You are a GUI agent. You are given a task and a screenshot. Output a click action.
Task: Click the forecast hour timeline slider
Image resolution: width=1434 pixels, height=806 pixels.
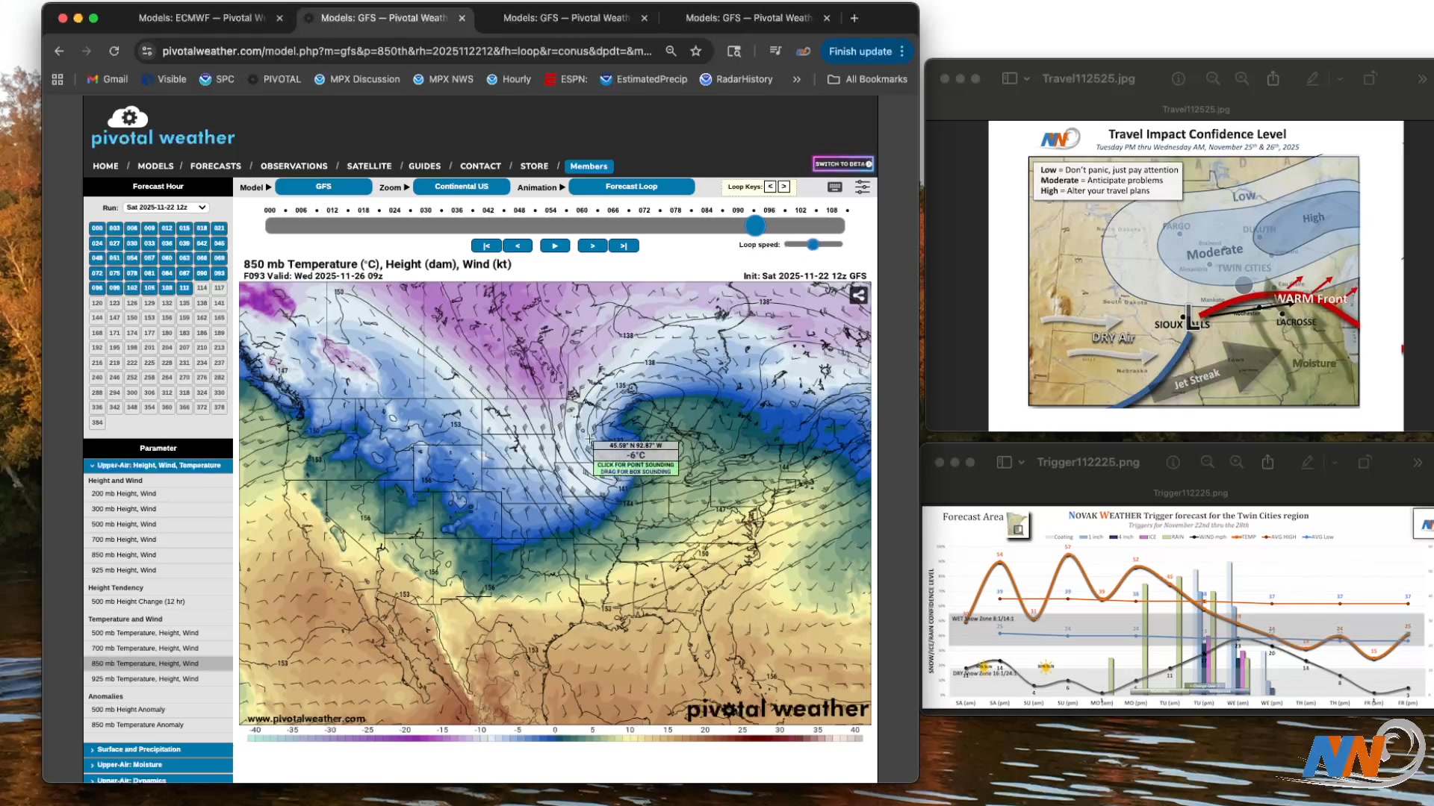pos(555,225)
